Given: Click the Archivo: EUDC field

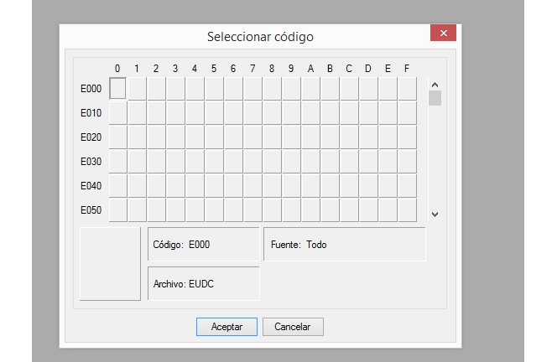Looking at the screenshot, I should pyautogui.click(x=203, y=283).
